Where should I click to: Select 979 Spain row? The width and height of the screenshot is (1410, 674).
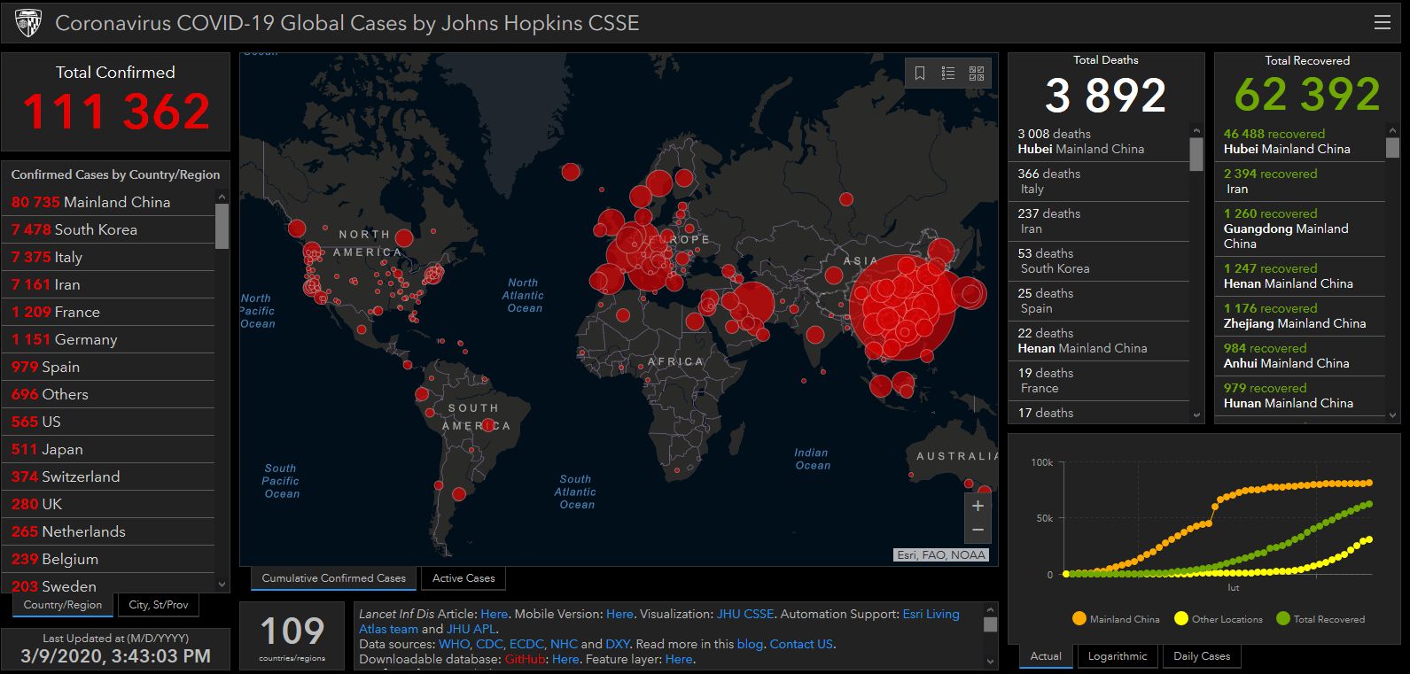[109, 367]
